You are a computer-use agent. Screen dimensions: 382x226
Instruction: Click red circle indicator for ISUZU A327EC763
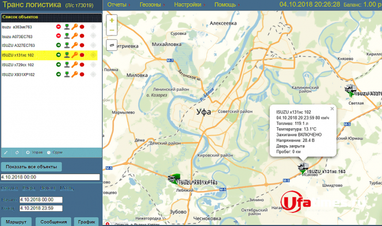coord(82,45)
